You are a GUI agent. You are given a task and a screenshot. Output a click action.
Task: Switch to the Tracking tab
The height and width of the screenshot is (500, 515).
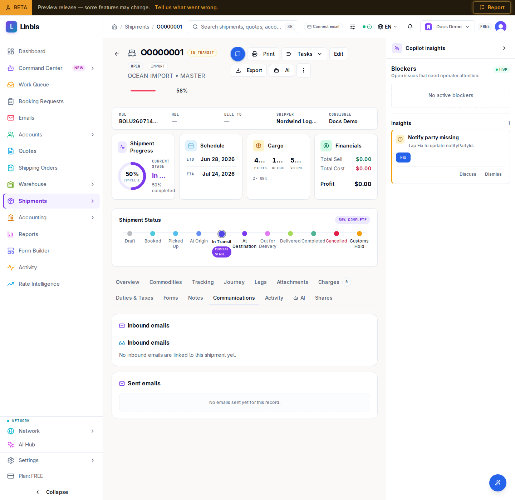coord(203,282)
